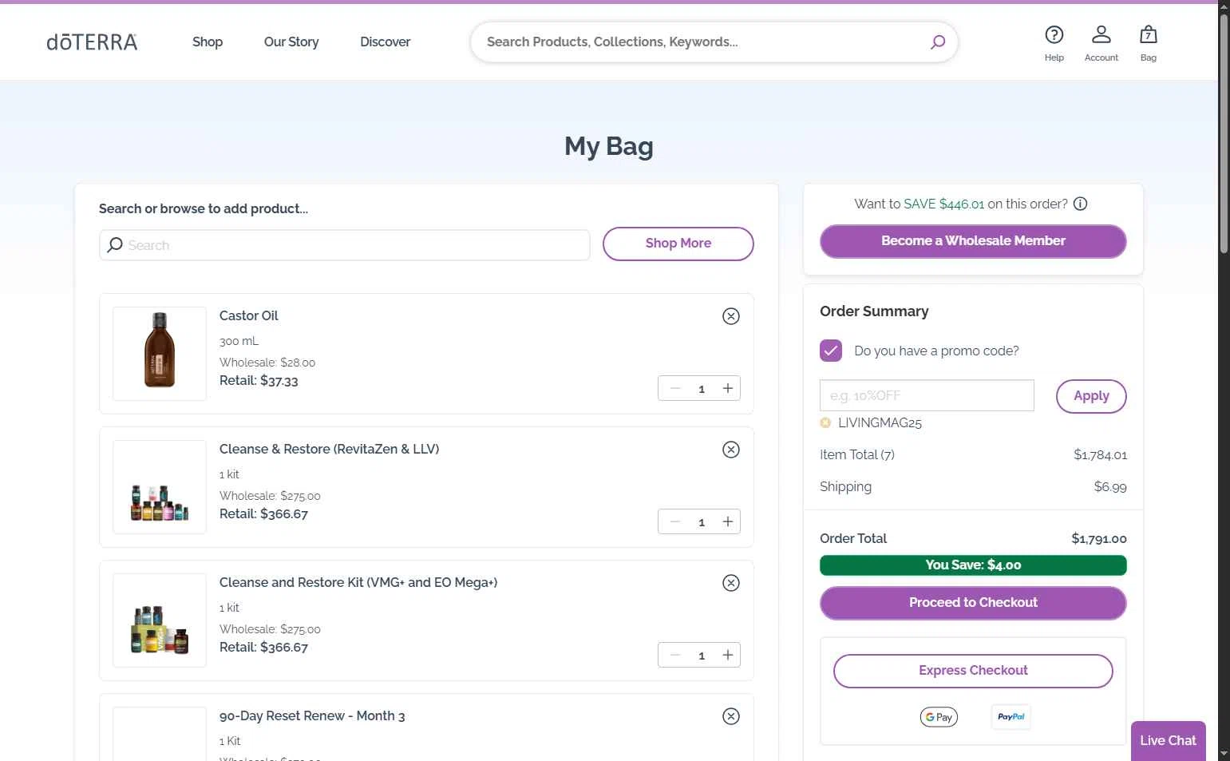This screenshot has height=761, width=1230.
Task: Decrease Cleanse & Restore (RevitaZen & LLV) quantity
Action: point(675,521)
